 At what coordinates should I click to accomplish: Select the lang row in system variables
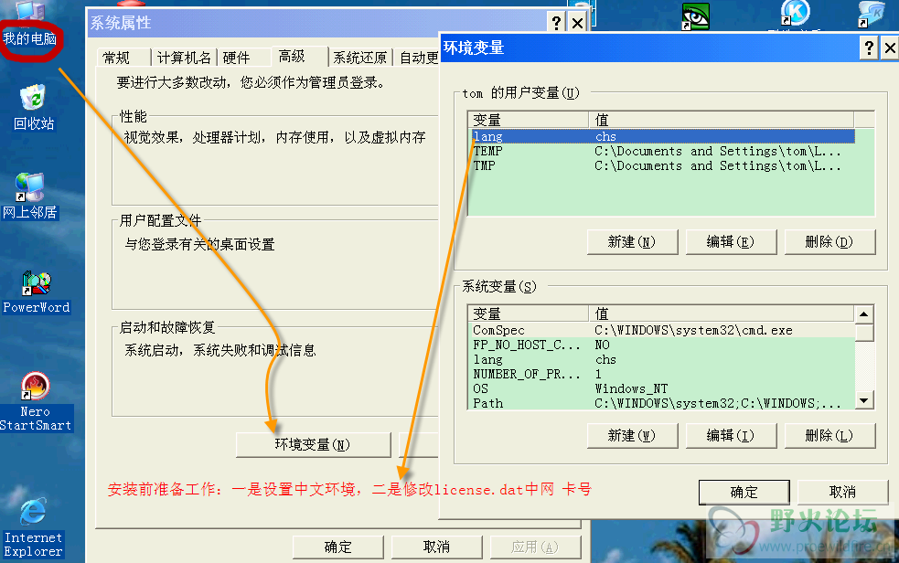[662, 360]
